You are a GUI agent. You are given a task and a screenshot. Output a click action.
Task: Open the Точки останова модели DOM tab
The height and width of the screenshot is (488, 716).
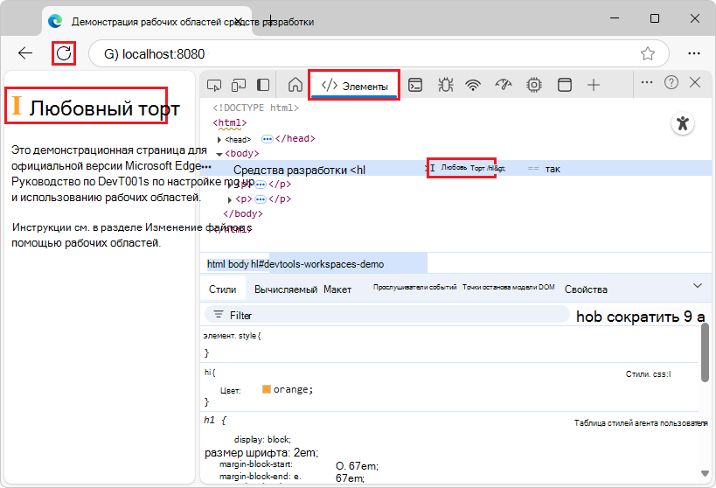(508, 287)
